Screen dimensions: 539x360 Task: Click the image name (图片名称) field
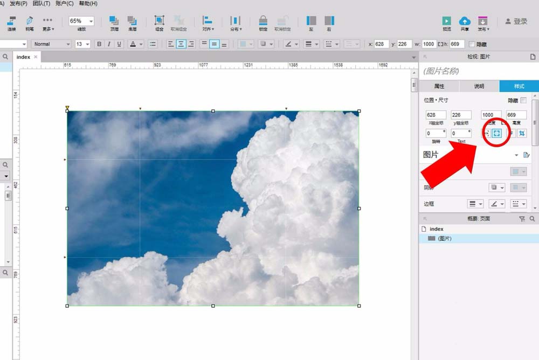[x=478, y=71]
